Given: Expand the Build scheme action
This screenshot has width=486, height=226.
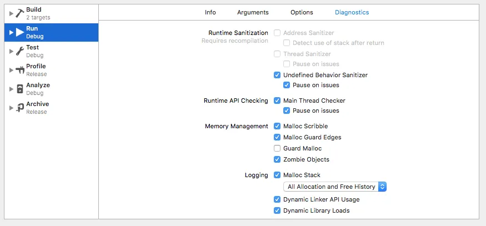Looking at the screenshot, I should [x=11, y=13].
